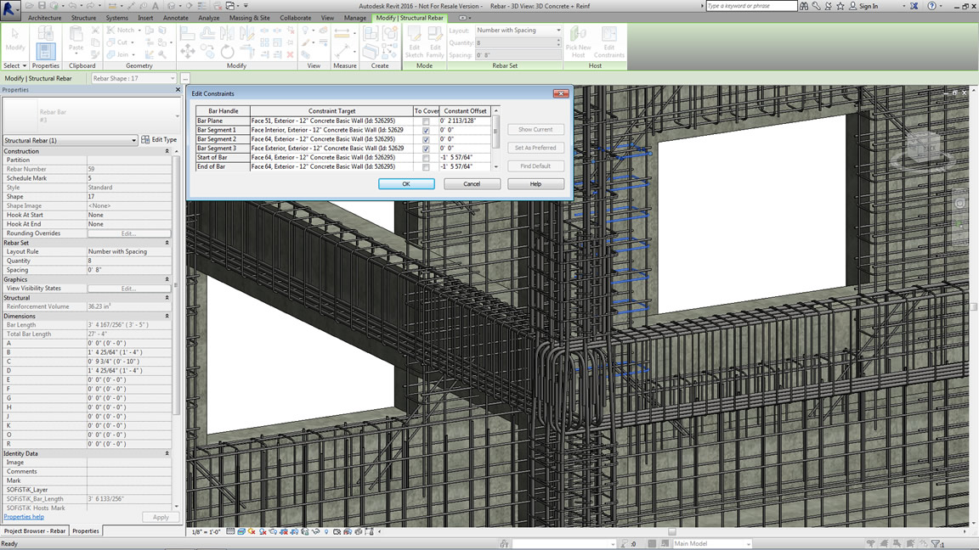
Task: Toggle the Properties palette ribbon icon
Action: pos(45,51)
